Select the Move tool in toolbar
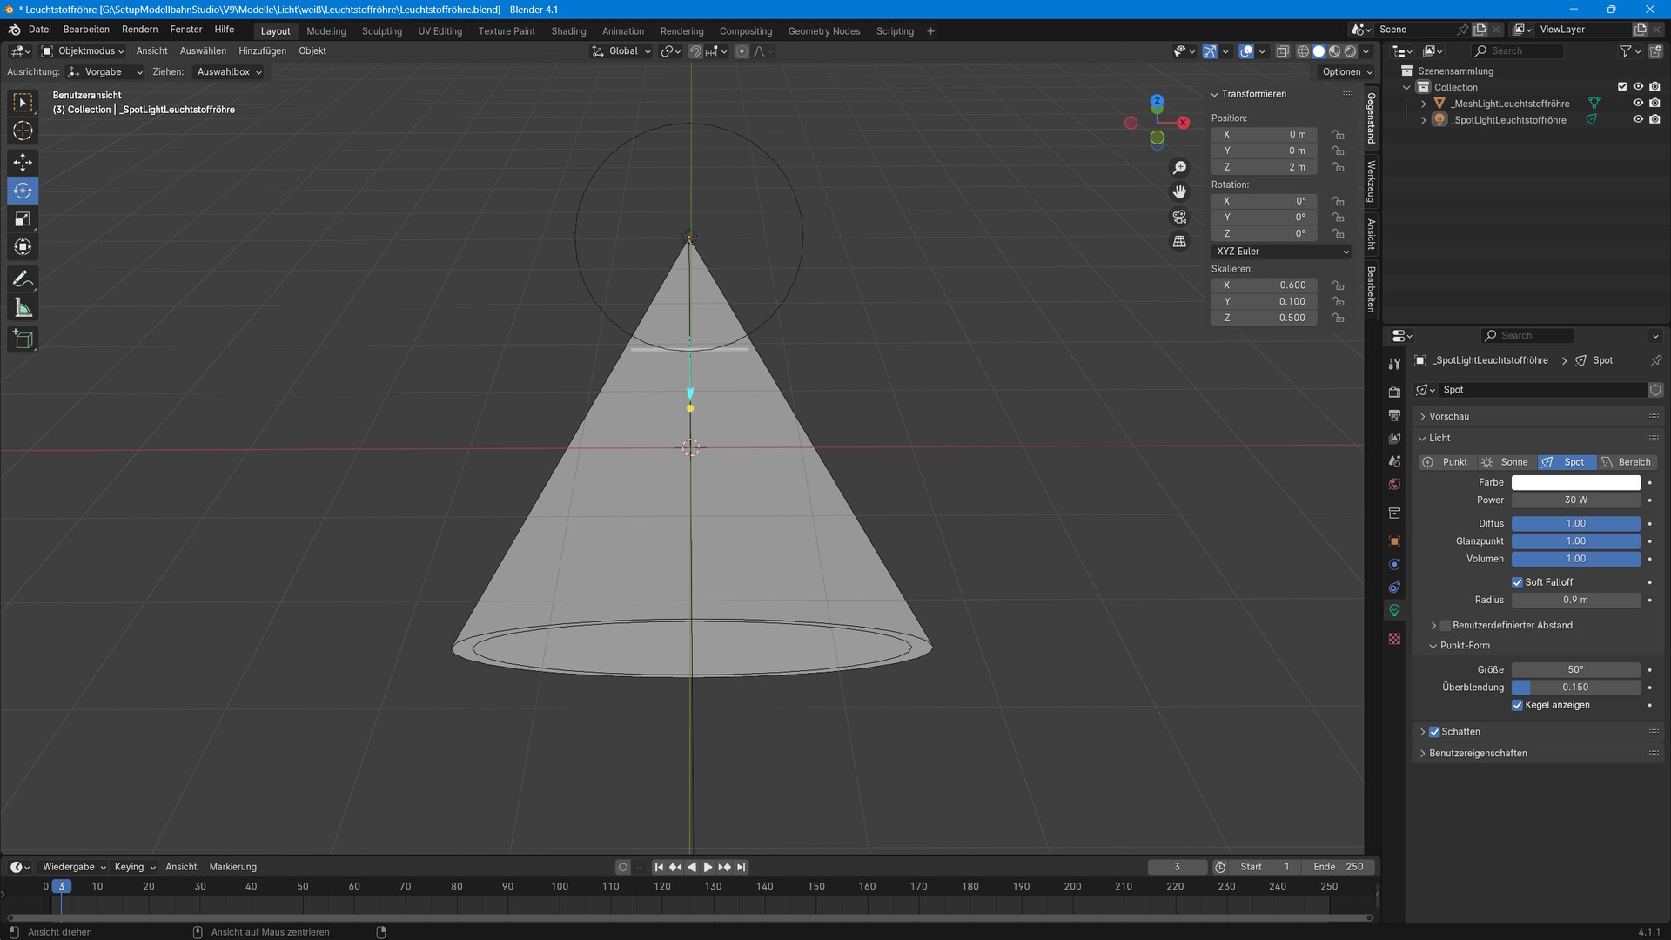 [x=23, y=162]
